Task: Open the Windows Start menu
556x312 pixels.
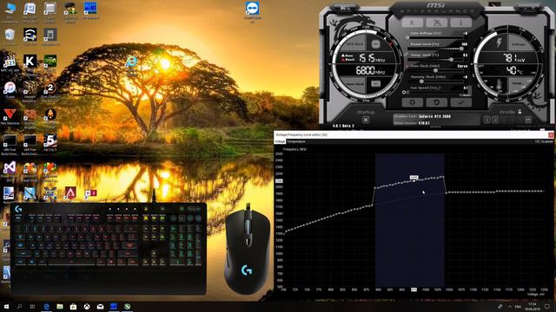Action: tap(6, 306)
